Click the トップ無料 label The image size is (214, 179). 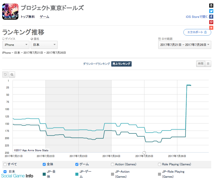click(28, 17)
